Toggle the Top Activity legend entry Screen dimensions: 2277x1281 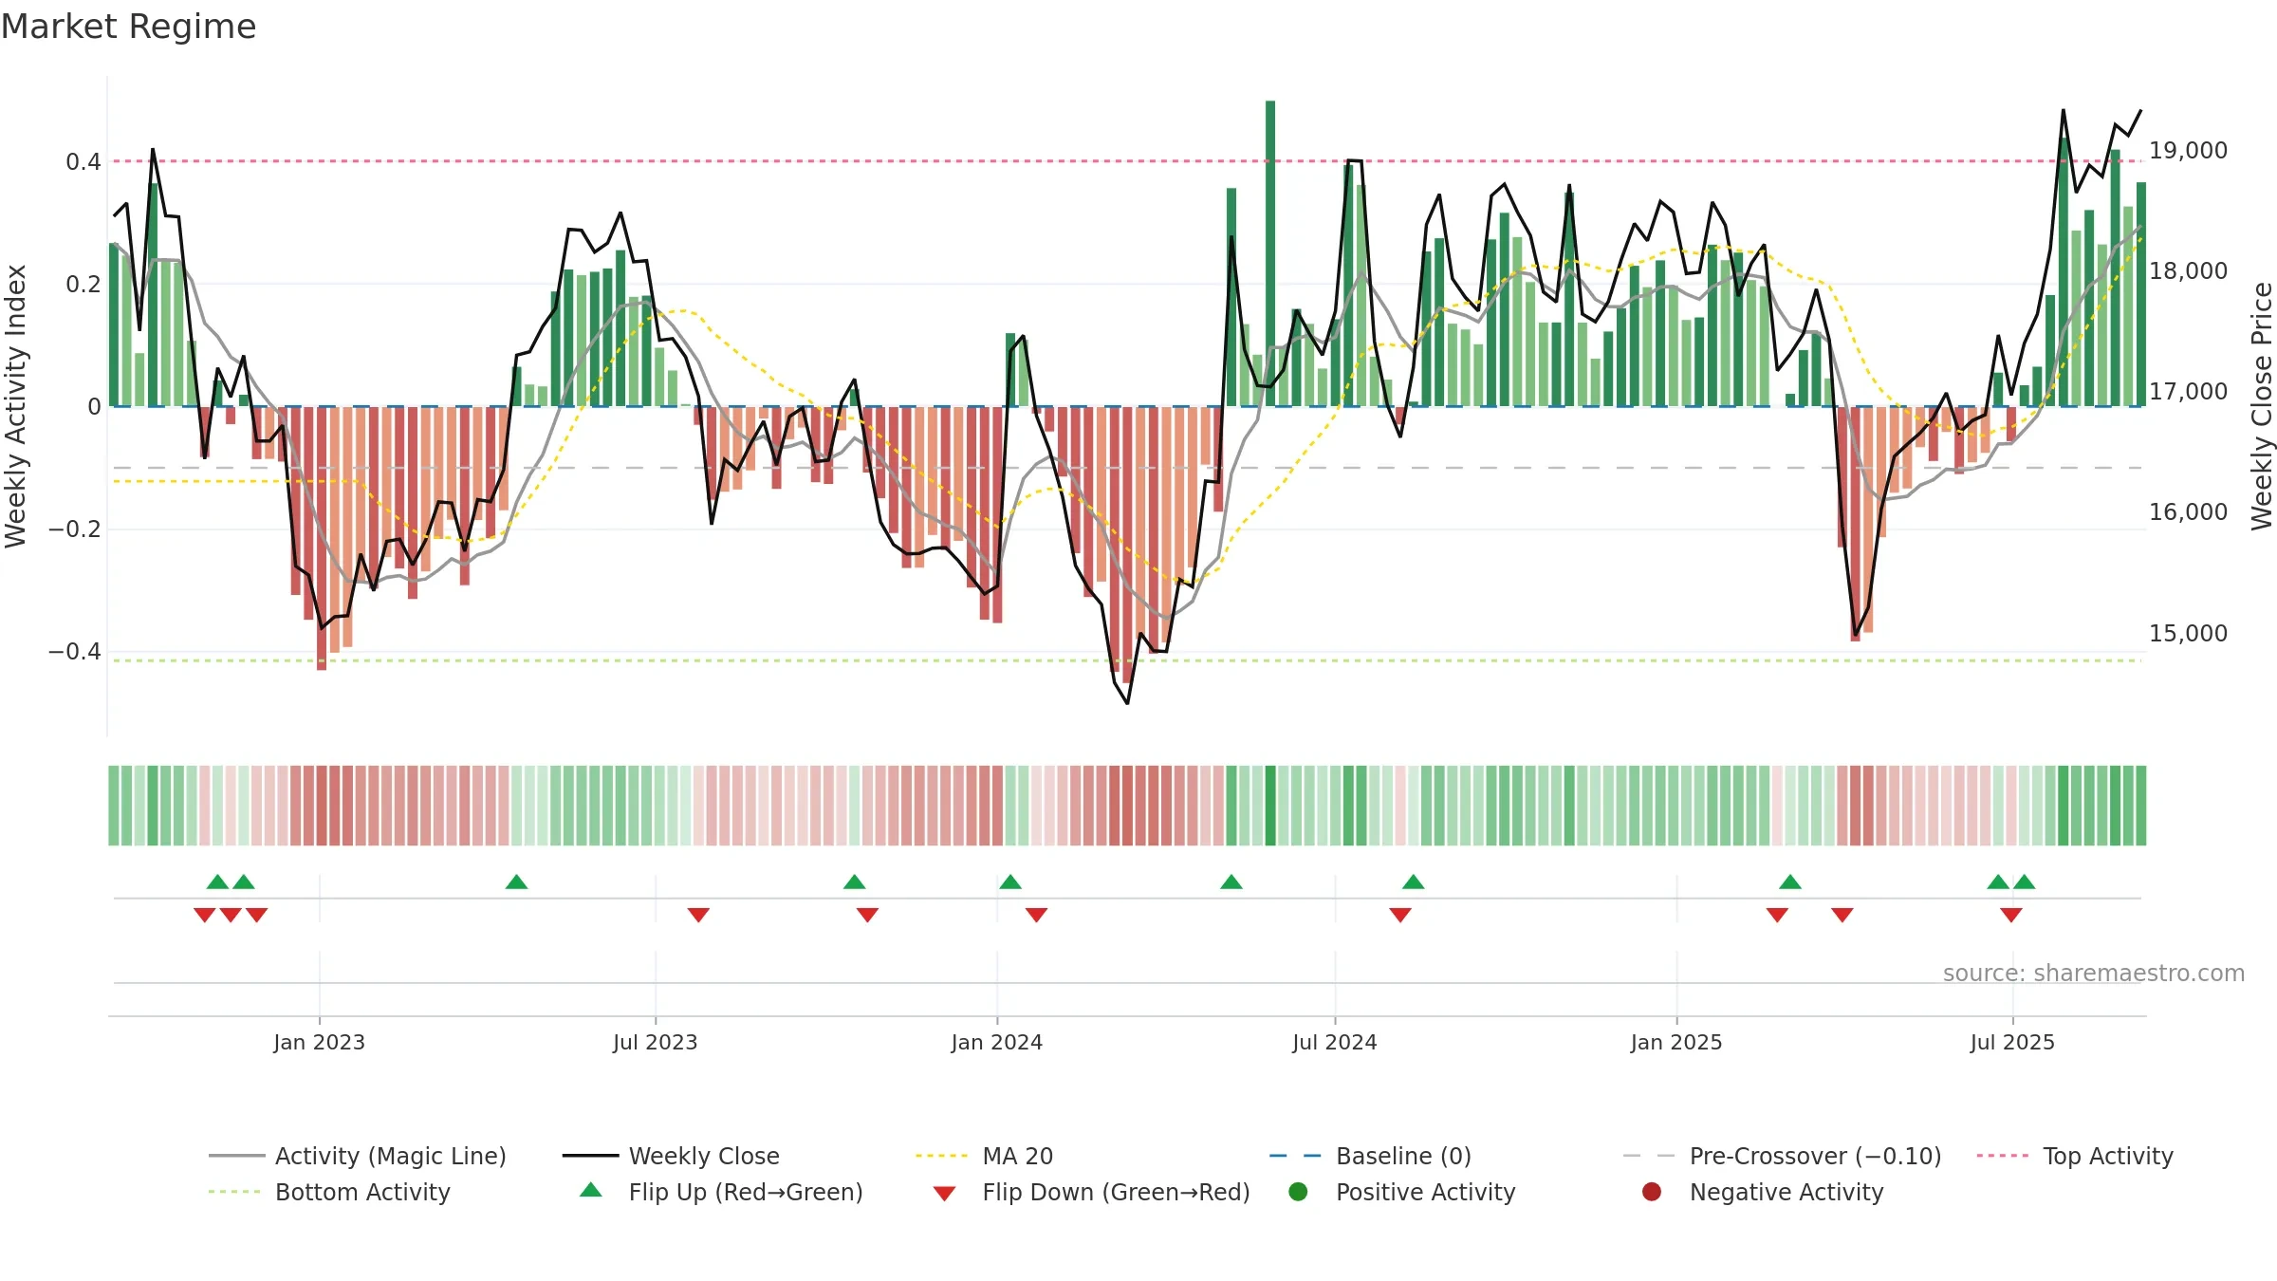pos(2075,1156)
